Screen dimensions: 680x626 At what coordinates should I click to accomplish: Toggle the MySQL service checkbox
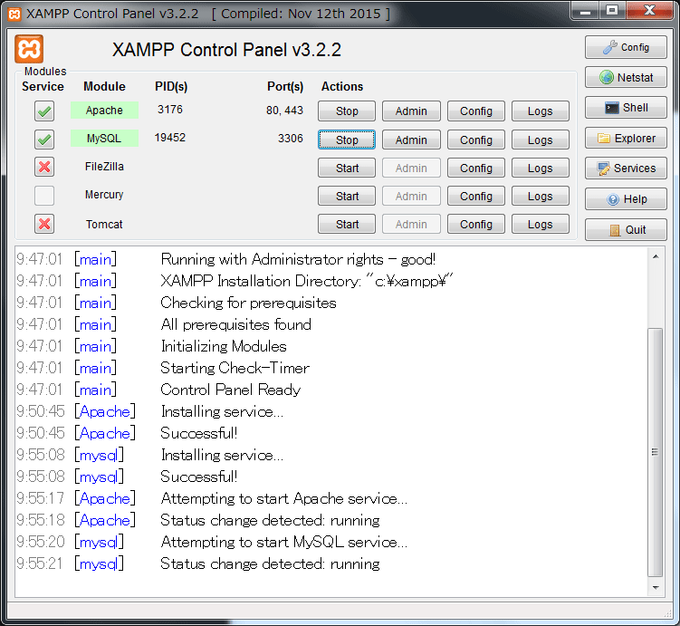[x=44, y=140]
